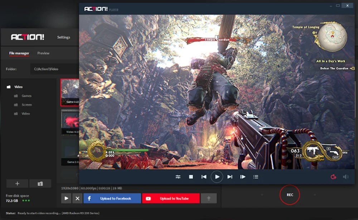Screen dimensions: 358x220
Task: Open equalizer settings icon in player
Action: [x=178, y=177]
